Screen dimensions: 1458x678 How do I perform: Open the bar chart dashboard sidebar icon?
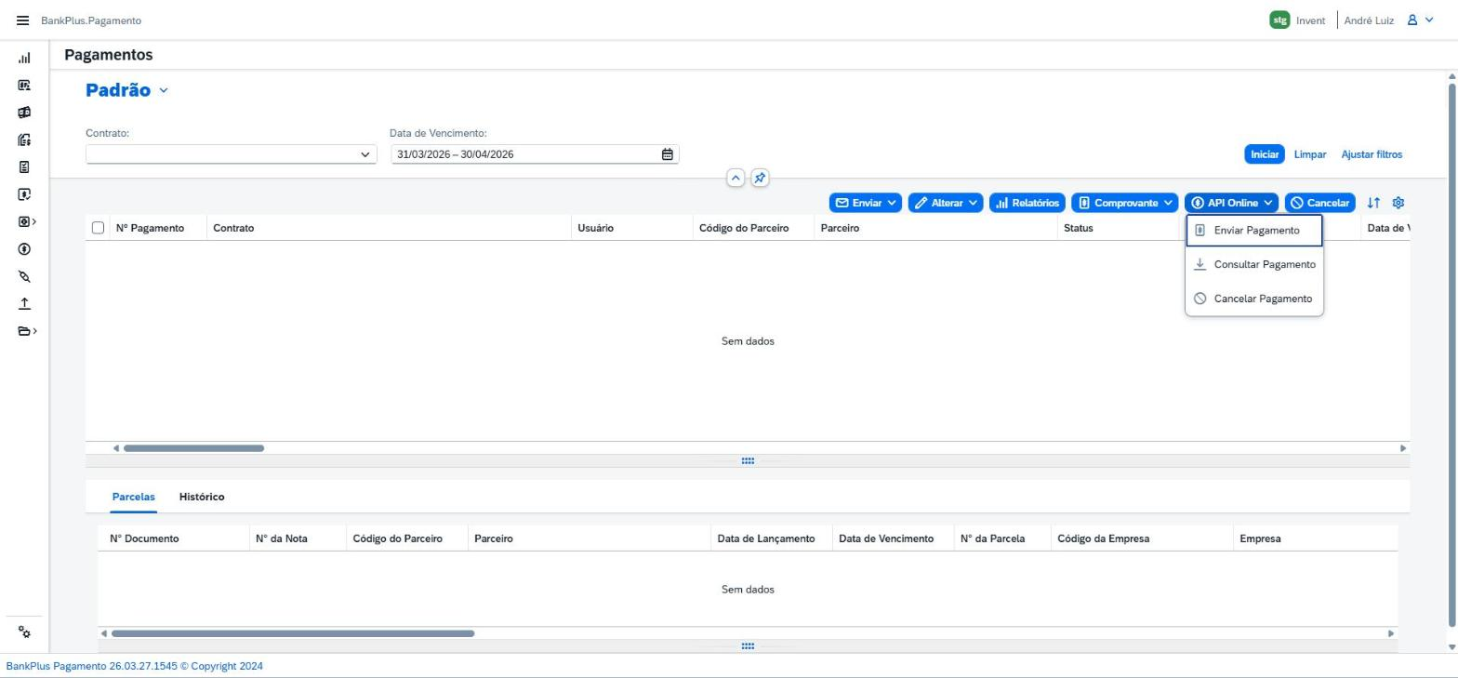click(24, 58)
